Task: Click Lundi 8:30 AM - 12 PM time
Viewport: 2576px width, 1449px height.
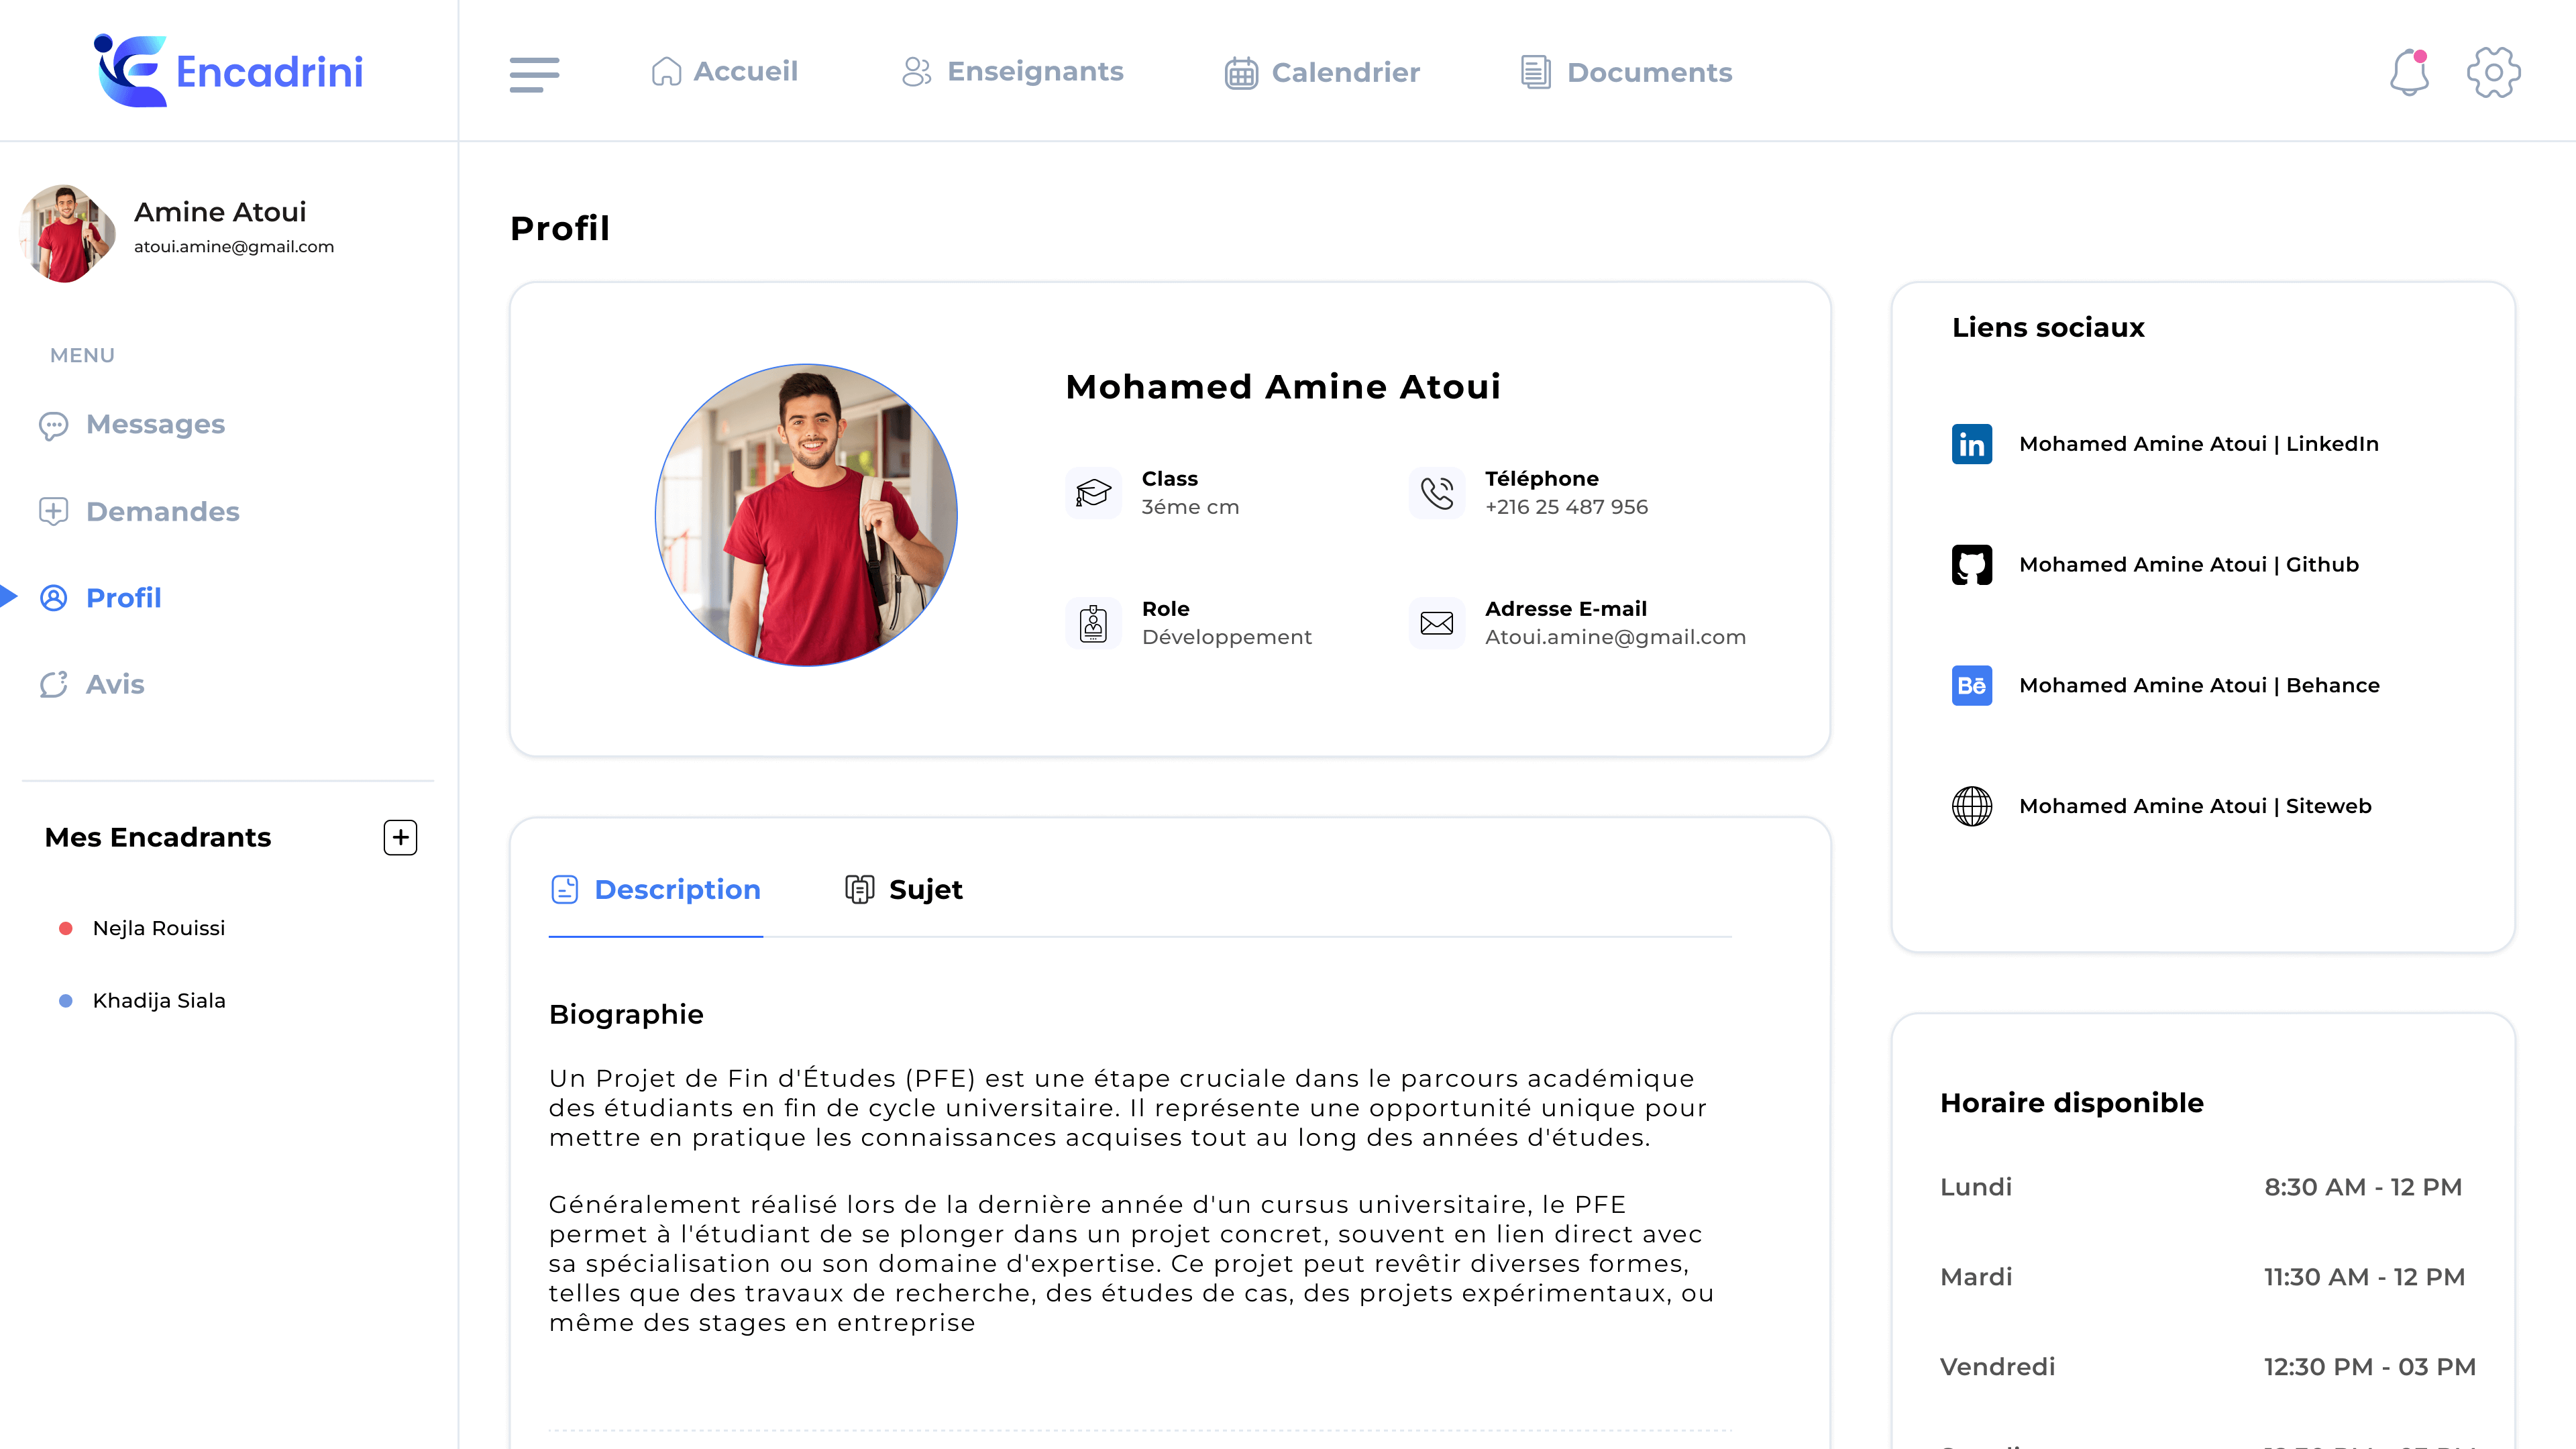Action: click(x=2362, y=1187)
